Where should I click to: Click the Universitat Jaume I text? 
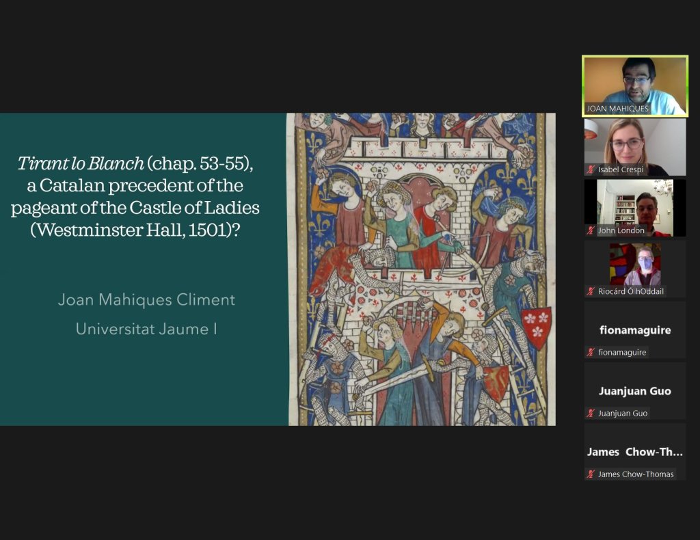146,329
